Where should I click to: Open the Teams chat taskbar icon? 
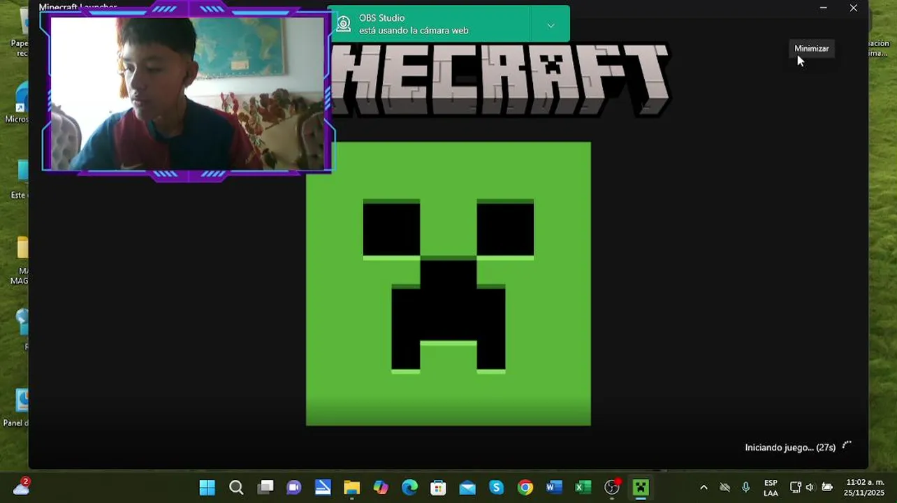294,487
